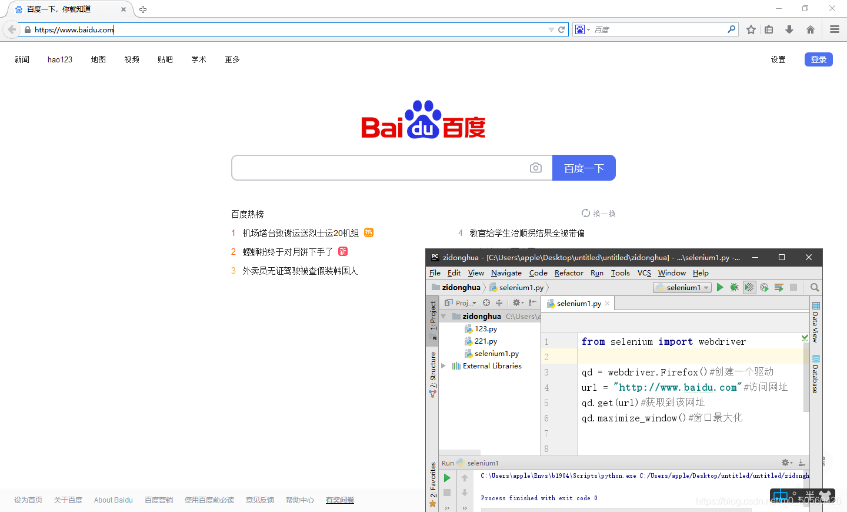
Task: Open 设置 settings link
Action: (778, 59)
